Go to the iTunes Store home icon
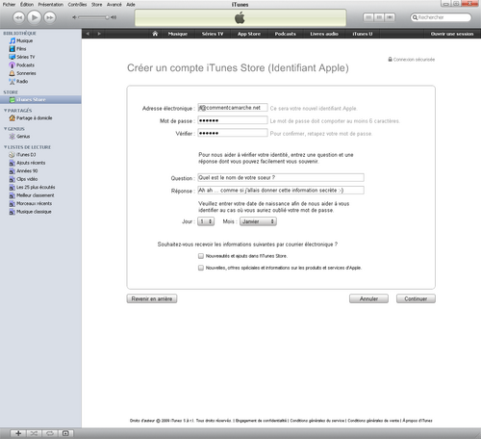The height and width of the screenshot is (439, 481). pyautogui.click(x=155, y=34)
